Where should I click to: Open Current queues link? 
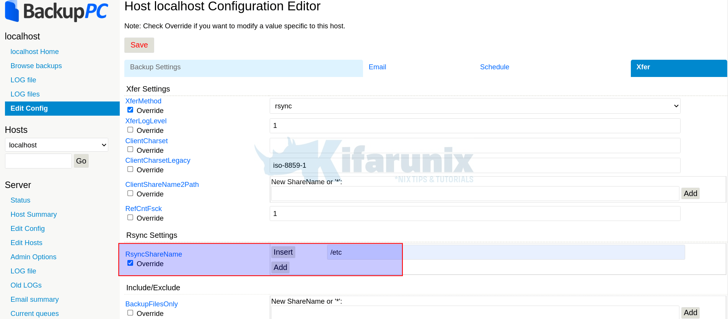[x=35, y=314]
